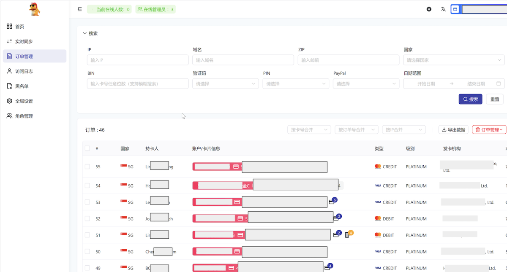The width and height of the screenshot is (507, 272).
Task: Click the card icon with badge 2 in row 51
Action: 336,235
